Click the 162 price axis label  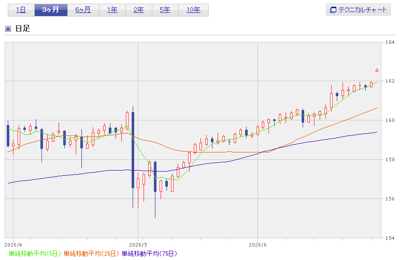click(x=390, y=81)
